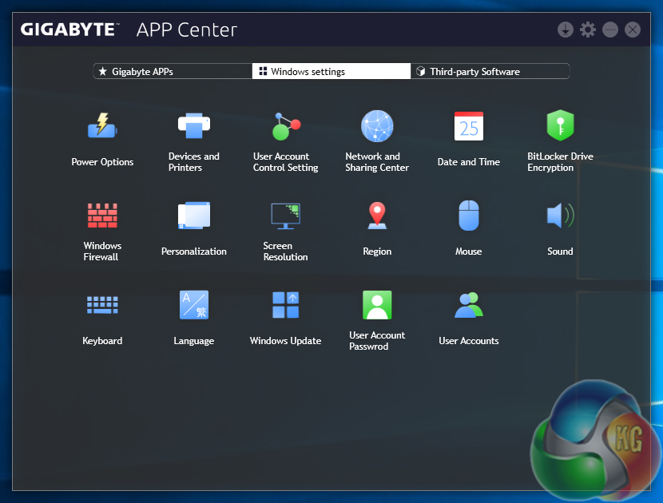Click the download arrow button in title bar
The width and height of the screenshot is (663, 503).
tap(566, 30)
